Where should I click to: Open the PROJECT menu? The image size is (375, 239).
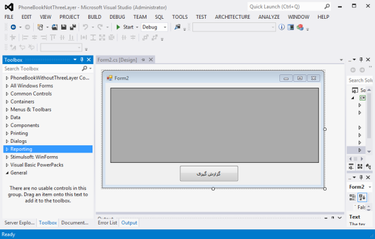pos(70,17)
